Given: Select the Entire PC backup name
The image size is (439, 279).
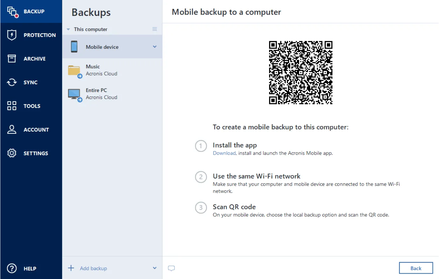Looking at the screenshot, I should click(96, 90).
